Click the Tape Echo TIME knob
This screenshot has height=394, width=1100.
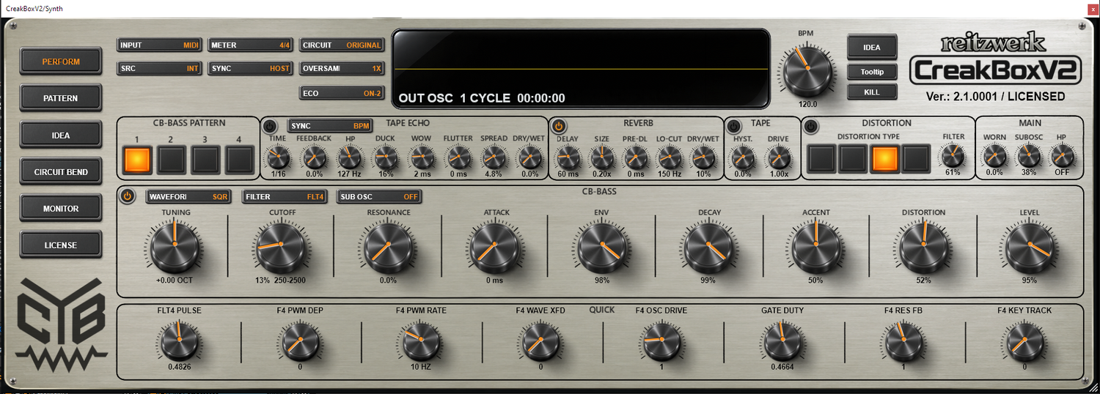[x=278, y=157]
